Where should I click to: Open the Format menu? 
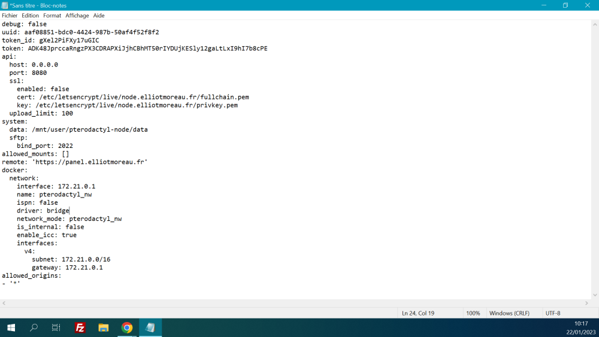(x=52, y=16)
